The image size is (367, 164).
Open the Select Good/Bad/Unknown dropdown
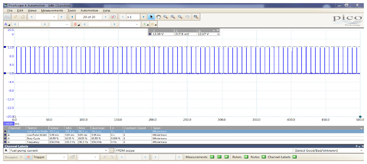[x=361, y=151]
